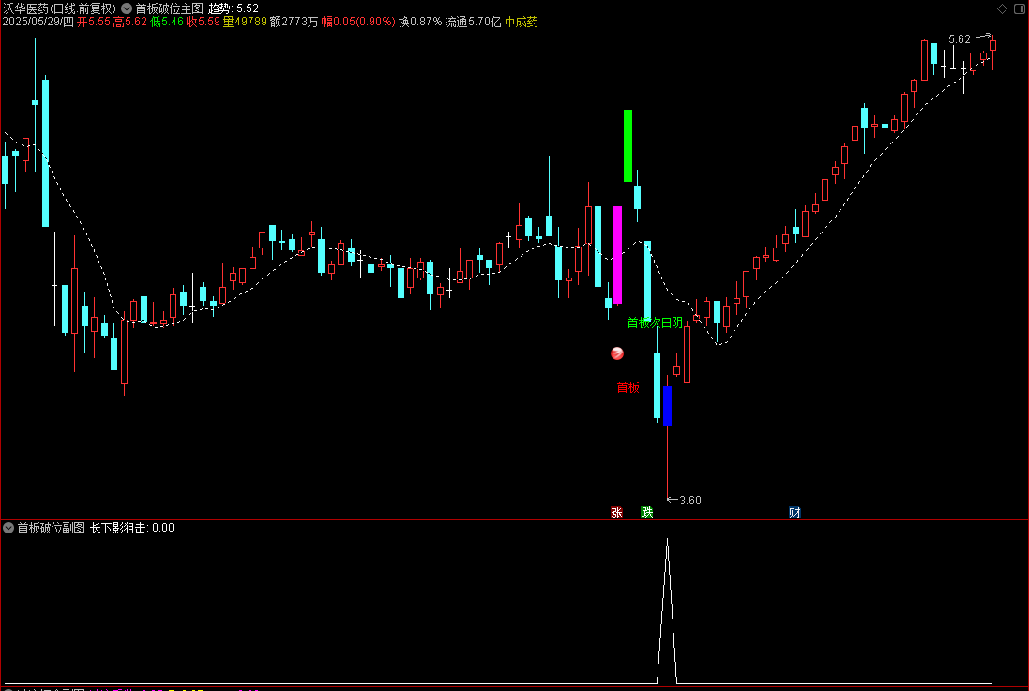This screenshot has width=1029, height=691.
Task: Click the high price 高5.62 in header
Action: click(130, 22)
